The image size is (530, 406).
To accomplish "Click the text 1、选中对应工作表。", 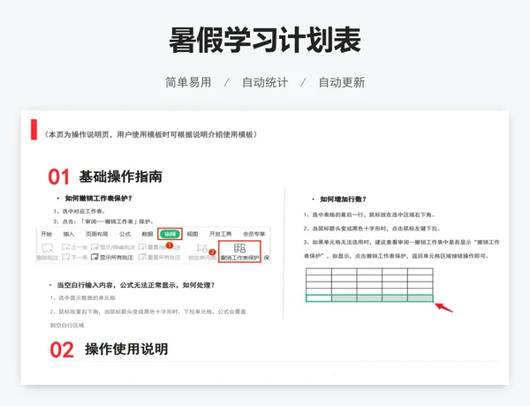I will click(x=79, y=212).
